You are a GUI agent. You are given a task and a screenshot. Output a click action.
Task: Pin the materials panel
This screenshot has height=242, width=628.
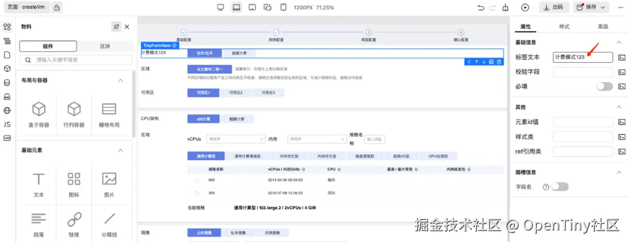click(116, 27)
